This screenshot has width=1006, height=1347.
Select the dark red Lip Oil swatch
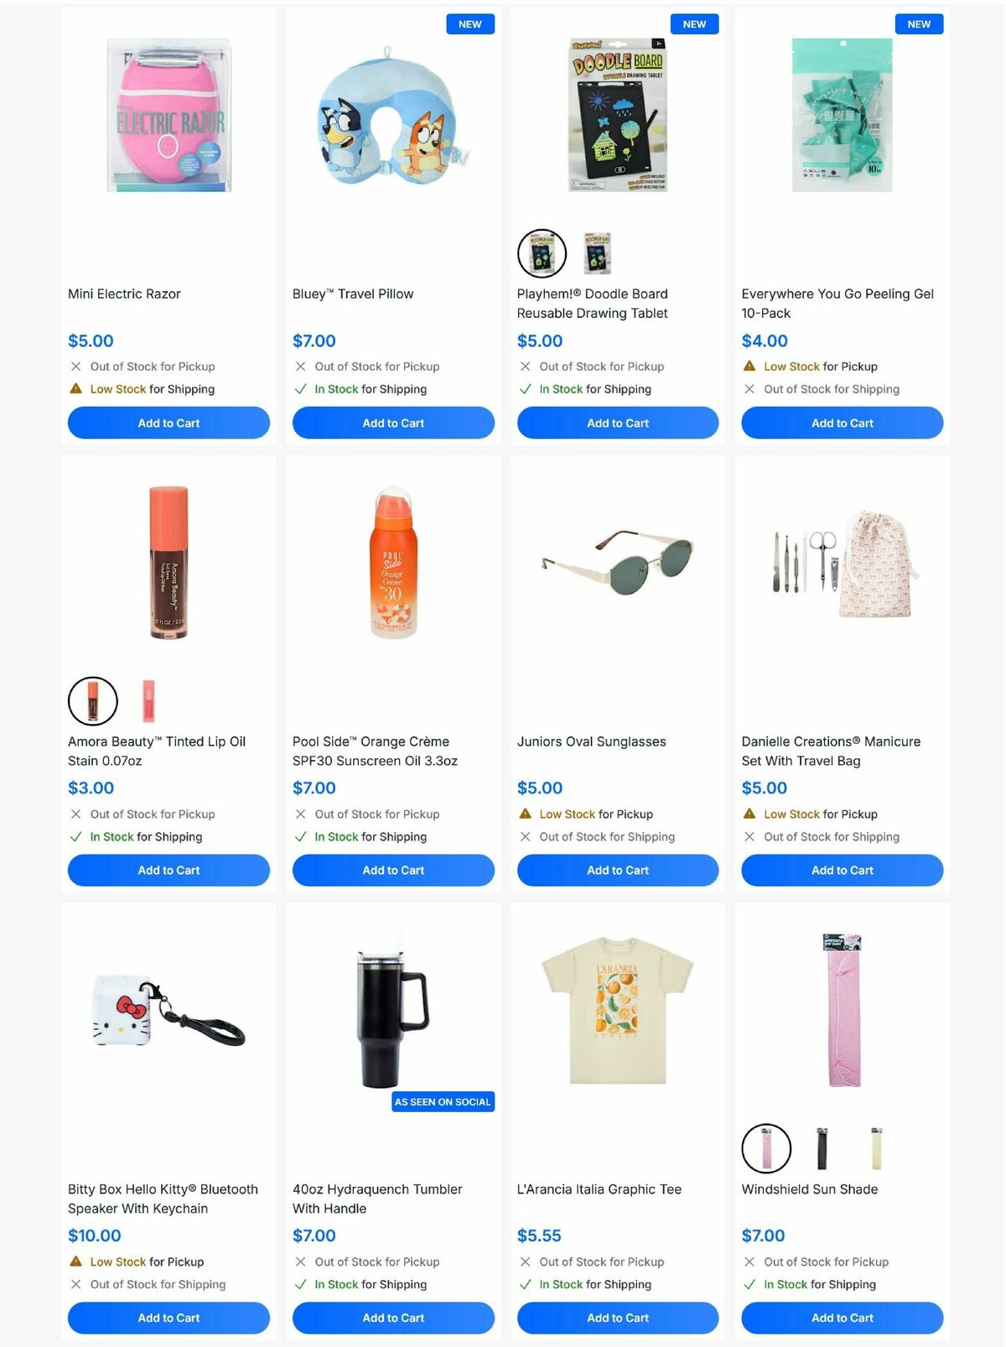(92, 701)
